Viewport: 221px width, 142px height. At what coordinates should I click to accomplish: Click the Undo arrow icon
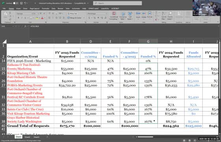(x=25, y=3)
